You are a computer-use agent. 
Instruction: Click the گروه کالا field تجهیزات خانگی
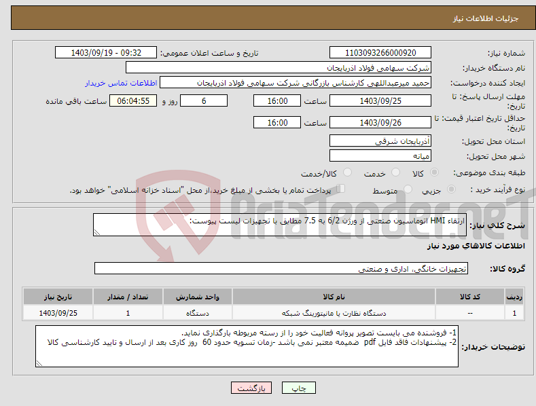pos(281,269)
